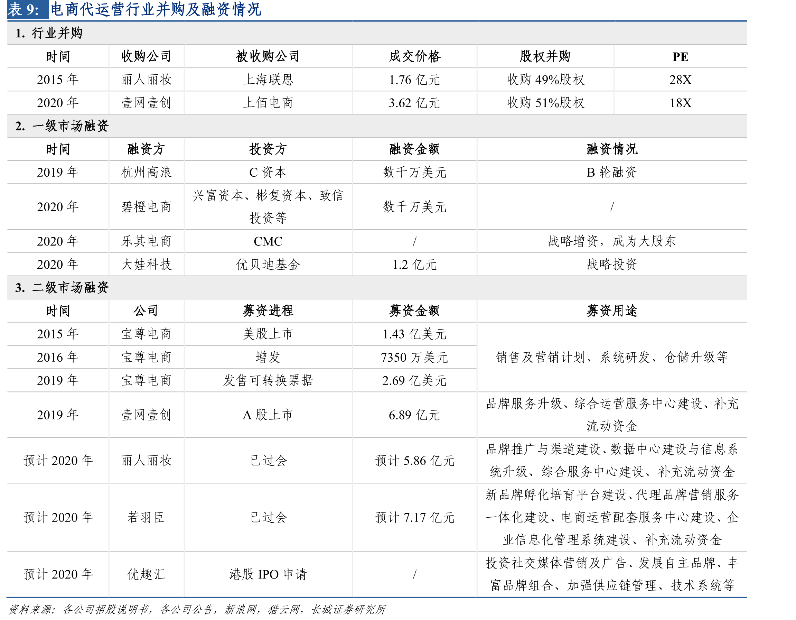Select cell 预计 5.86 亿元
This screenshot has height=620, width=796.
415,461
